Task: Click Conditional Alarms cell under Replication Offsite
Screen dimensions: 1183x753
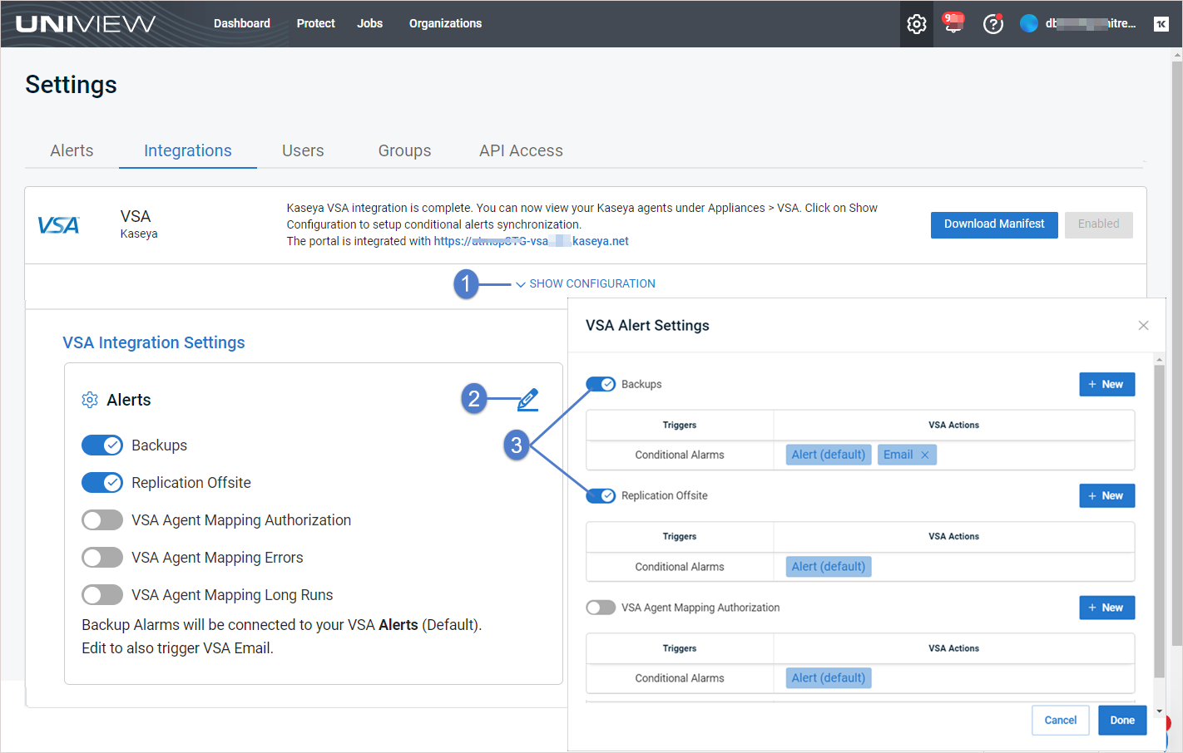Action: [680, 567]
